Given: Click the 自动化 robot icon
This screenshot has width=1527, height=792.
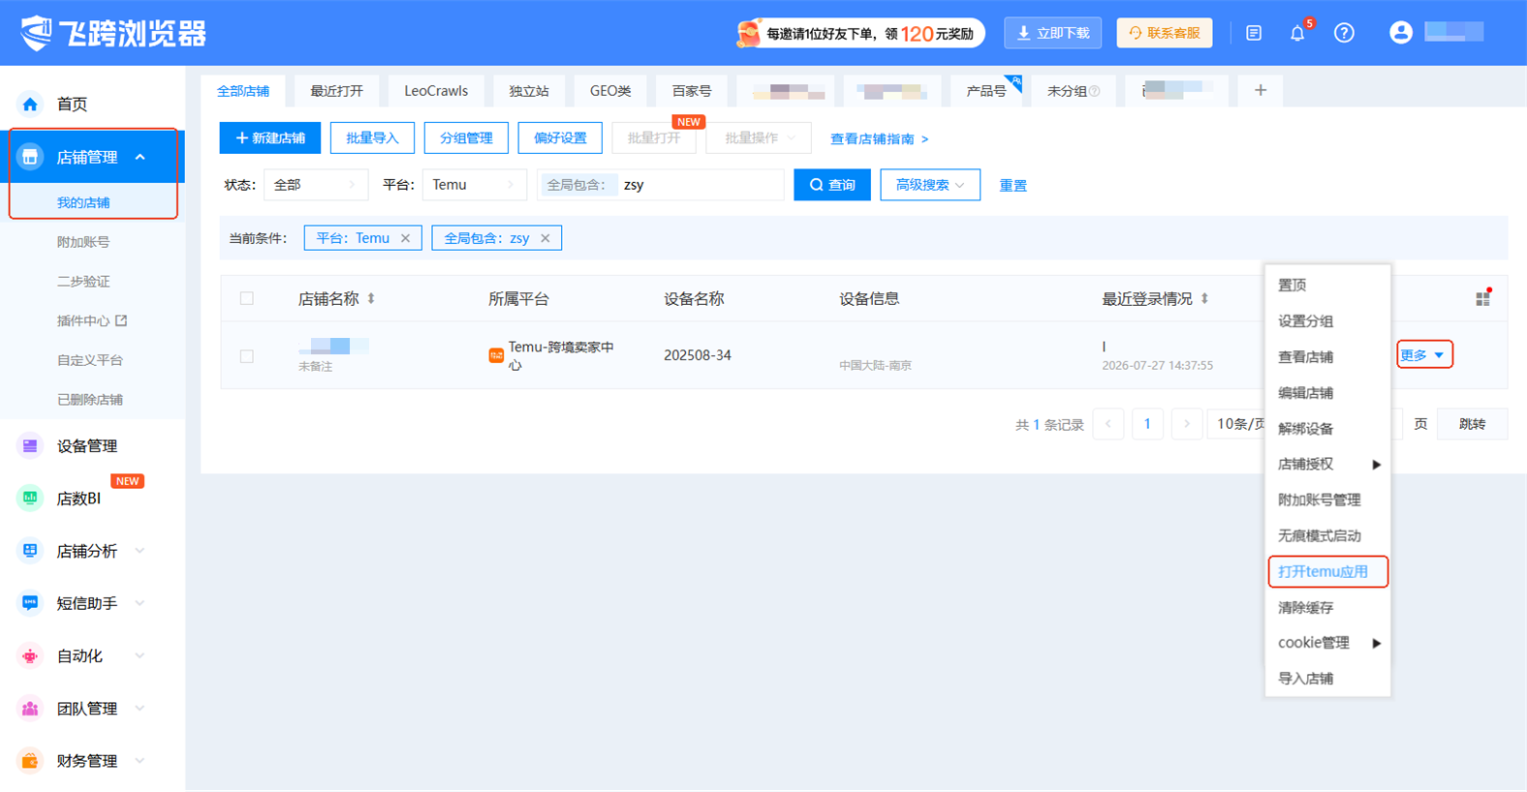Looking at the screenshot, I should (x=30, y=655).
